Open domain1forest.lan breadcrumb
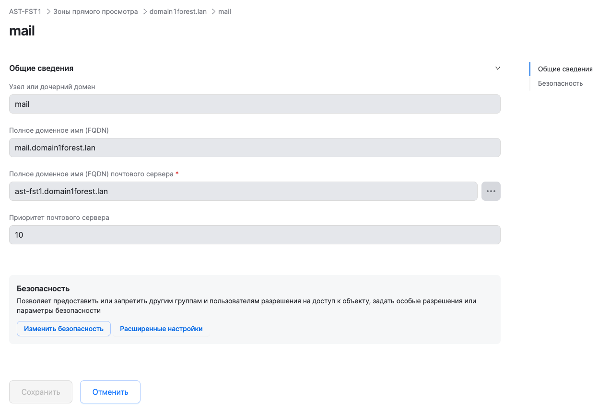The width and height of the screenshot is (598, 413). 178,11
